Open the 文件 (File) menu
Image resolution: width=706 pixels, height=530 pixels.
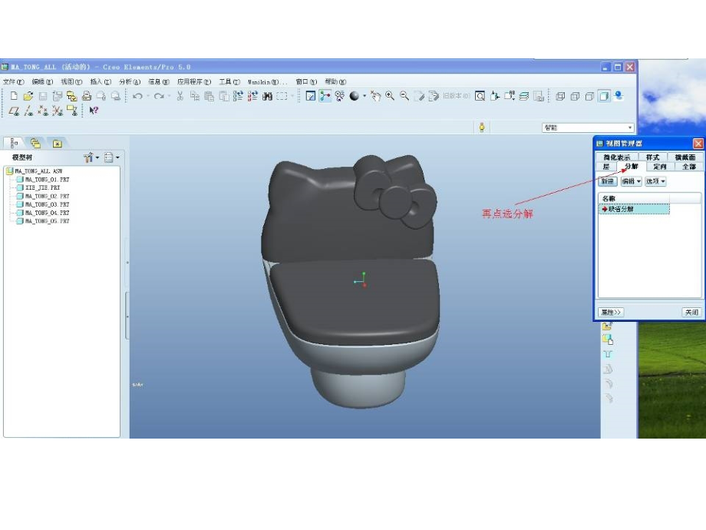[x=14, y=81]
